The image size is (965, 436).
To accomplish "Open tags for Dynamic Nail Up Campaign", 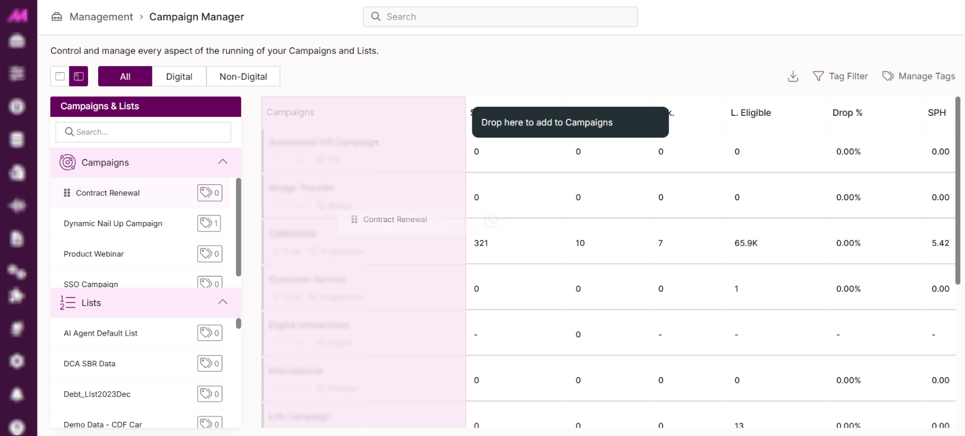I will [209, 223].
